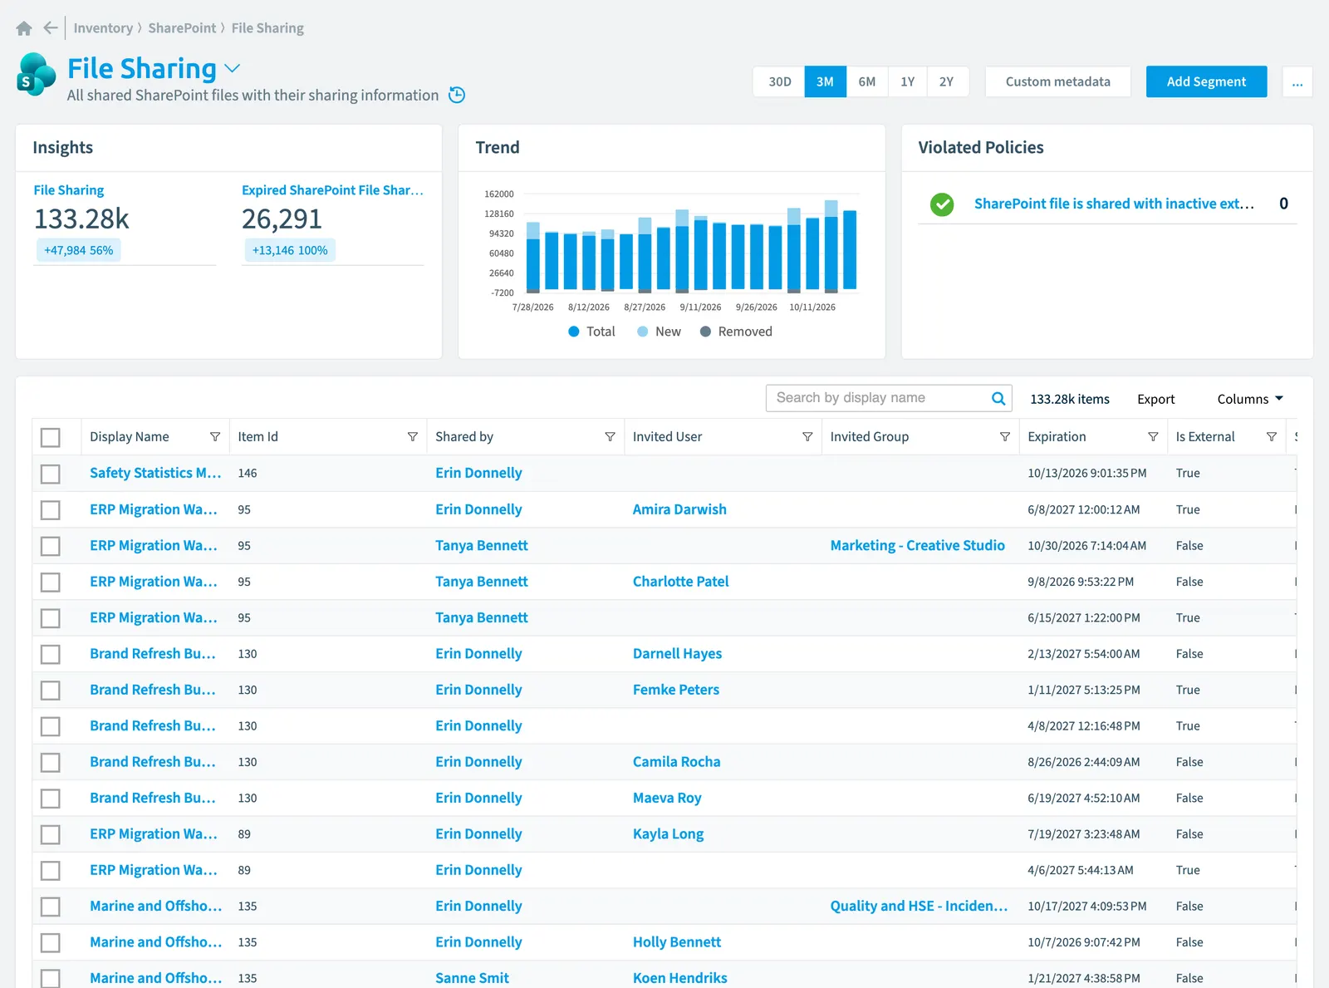Switch to the 2Y time range

click(947, 82)
